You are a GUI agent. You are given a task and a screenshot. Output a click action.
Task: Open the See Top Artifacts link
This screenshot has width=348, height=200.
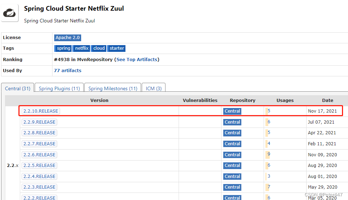pos(137,59)
